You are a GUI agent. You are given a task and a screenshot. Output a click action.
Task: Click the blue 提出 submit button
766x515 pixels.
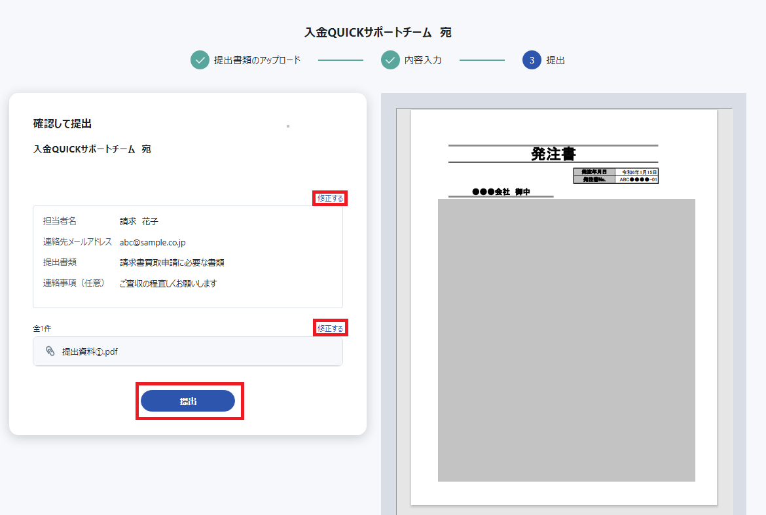(x=188, y=400)
